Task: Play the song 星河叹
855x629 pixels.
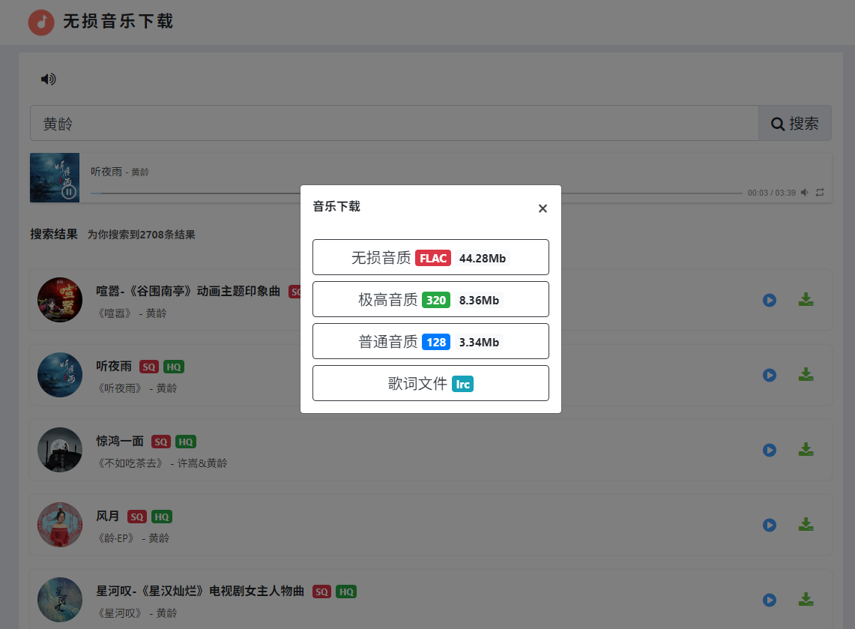Action: point(769,600)
